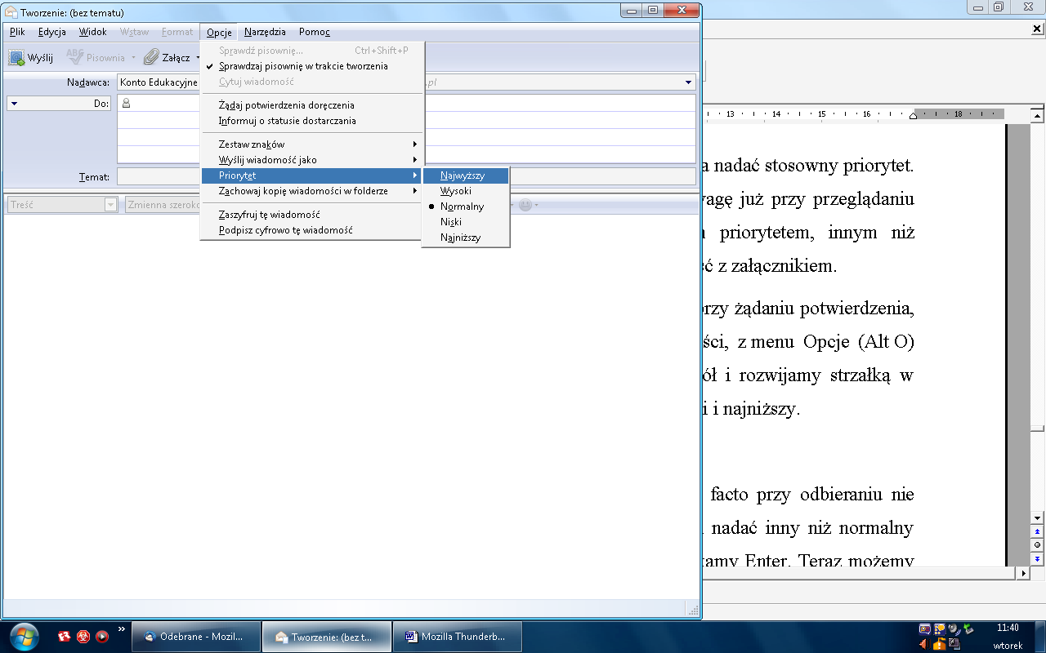Click the right-indent marker on Word ruler
This screenshot has height=653, width=1046.
pos(913,116)
